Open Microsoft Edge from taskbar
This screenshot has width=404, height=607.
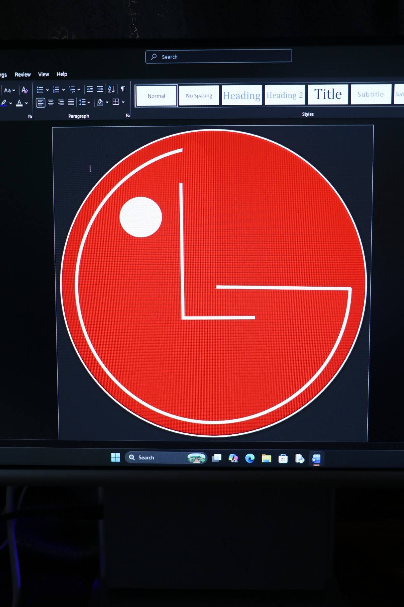click(x=250, y=458)
